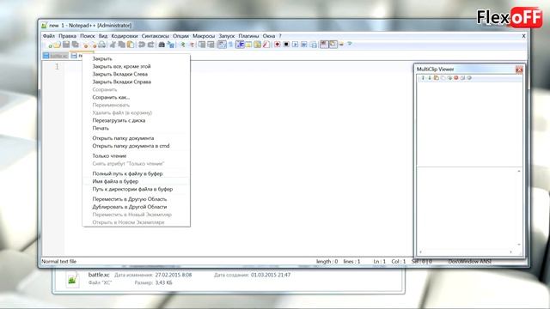
Task: Close the MultiClip Viewer panel
Action: point(519,70)
